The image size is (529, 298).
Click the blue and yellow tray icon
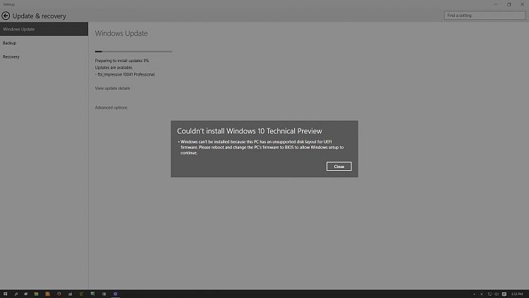point(482,294)
